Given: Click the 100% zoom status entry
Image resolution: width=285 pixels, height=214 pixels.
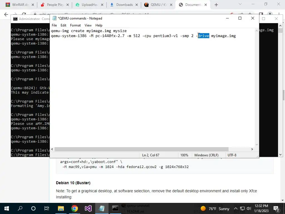Looking at the screenshot, I should 184,155.
